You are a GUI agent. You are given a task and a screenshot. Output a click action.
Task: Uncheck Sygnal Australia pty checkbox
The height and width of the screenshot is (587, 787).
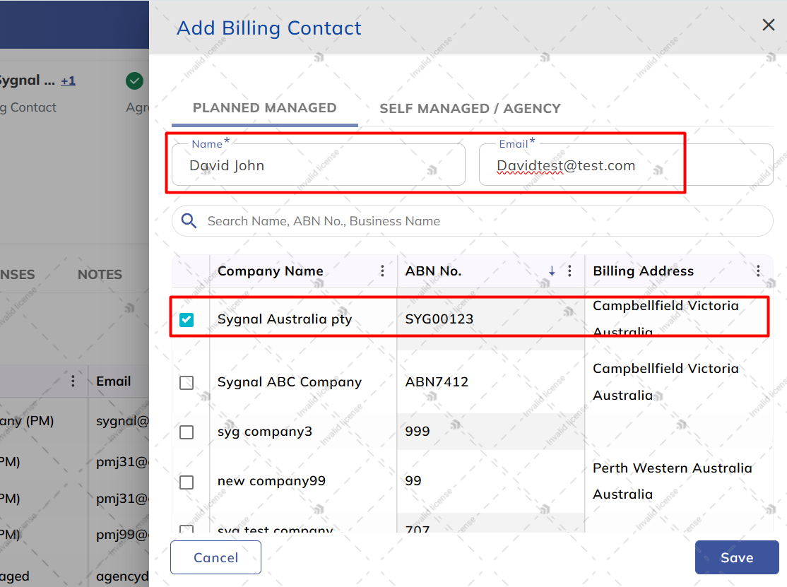[187, 319]
